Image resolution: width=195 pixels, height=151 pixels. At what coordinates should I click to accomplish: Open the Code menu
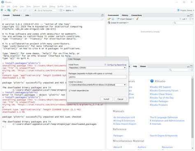(15, 7)
